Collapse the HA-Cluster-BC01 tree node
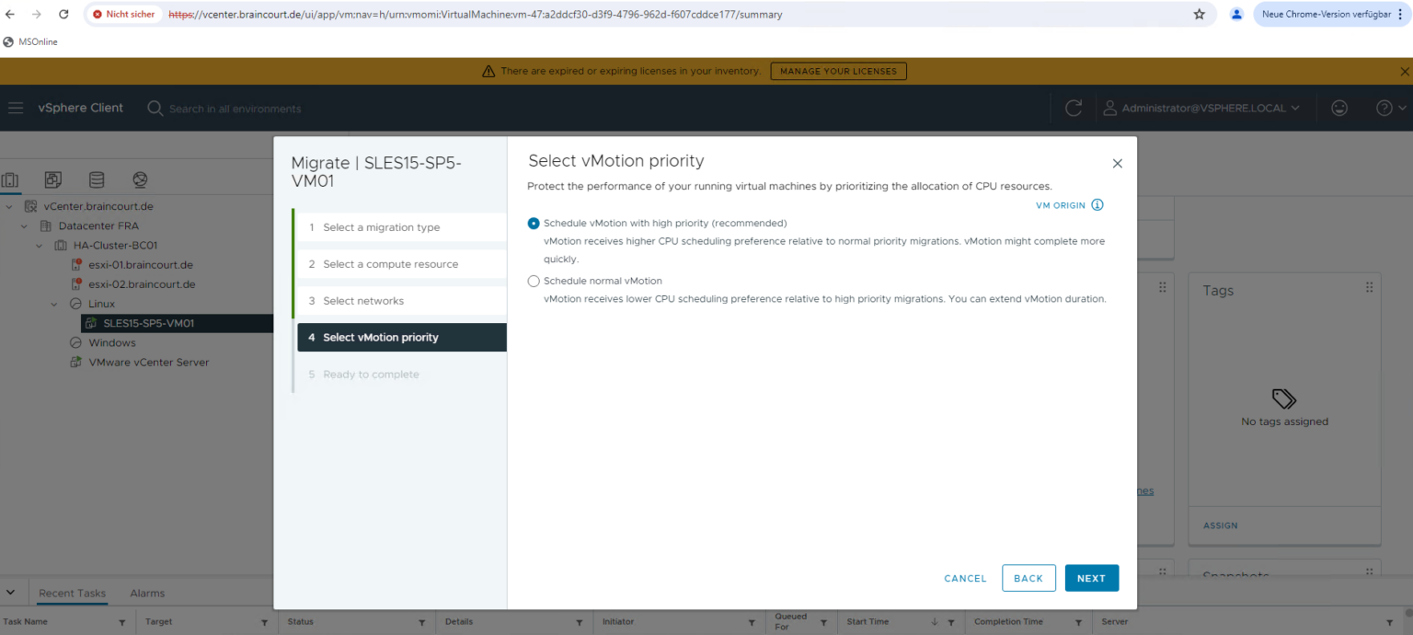 point(39,245)
